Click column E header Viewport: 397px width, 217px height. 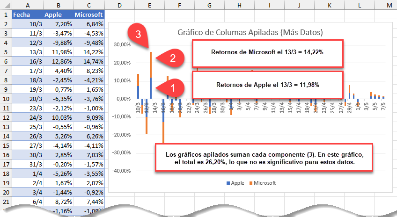pyautogui.click(x=149, y=5)
